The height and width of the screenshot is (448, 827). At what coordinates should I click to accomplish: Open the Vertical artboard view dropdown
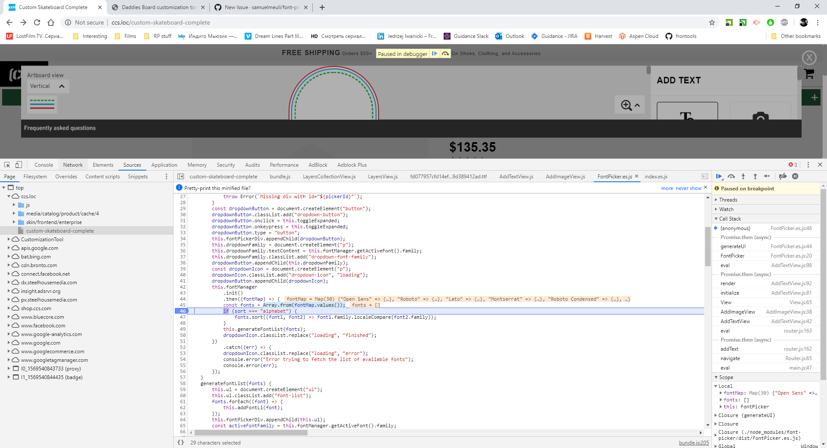[x=48, y=86]
